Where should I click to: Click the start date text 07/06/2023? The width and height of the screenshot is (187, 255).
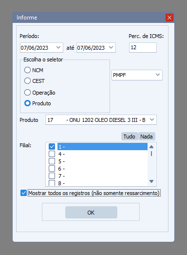[x=35, y=48]
